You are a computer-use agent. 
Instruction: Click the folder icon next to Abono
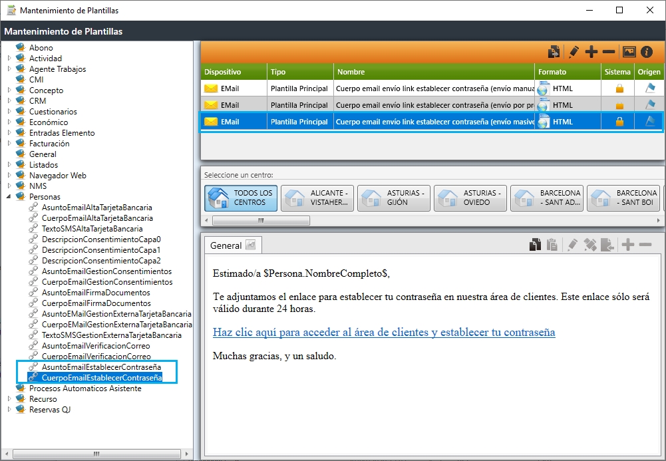[21, 47]
